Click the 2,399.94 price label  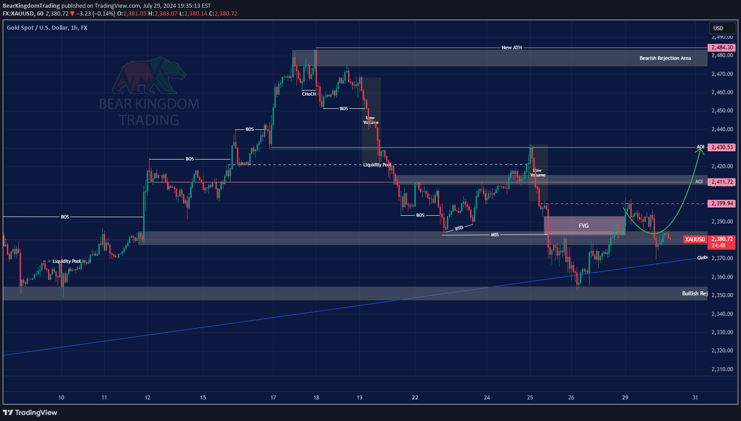point(721,203)
